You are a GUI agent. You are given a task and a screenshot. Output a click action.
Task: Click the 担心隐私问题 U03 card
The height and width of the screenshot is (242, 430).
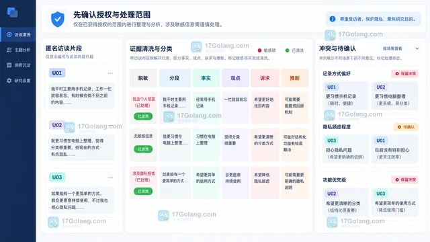click(345, 149)
